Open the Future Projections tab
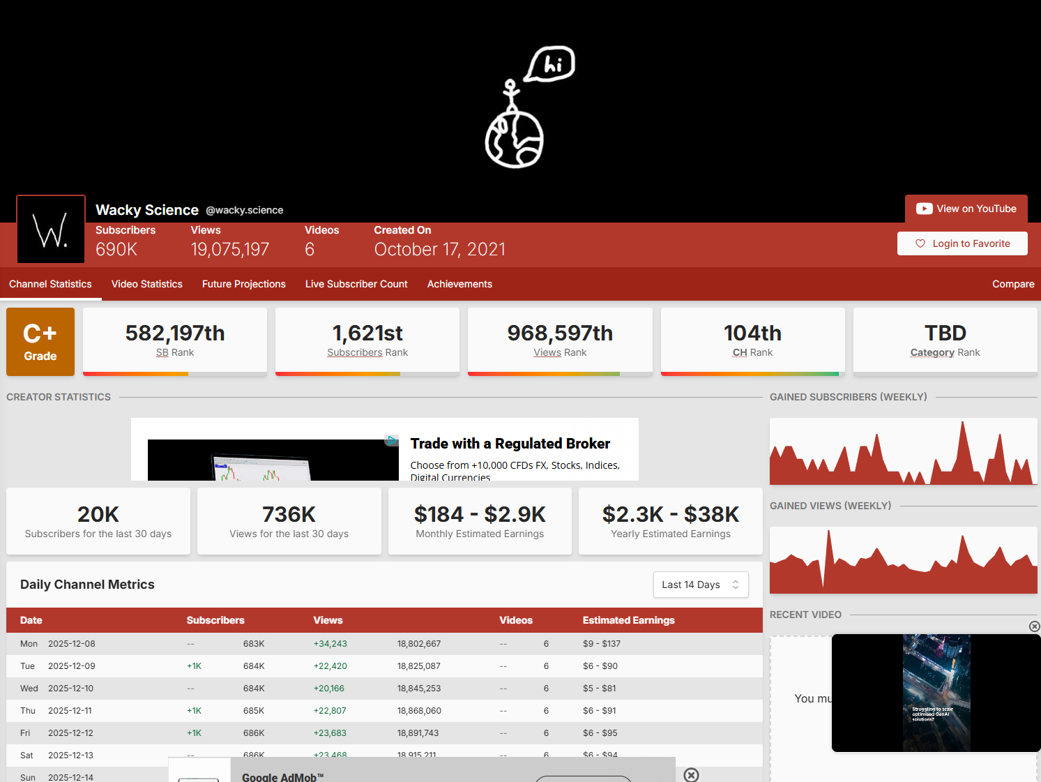Viewport: 1041px width, 782px height. [x=243, y=284]
